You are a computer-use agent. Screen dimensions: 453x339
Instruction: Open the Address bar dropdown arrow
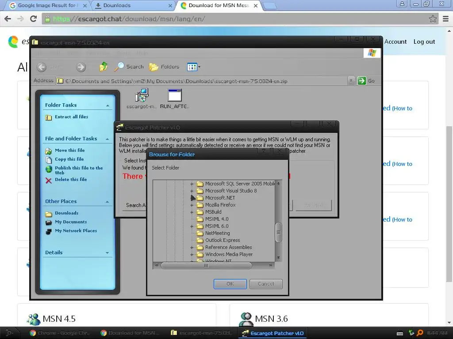[x=351, y=81]
